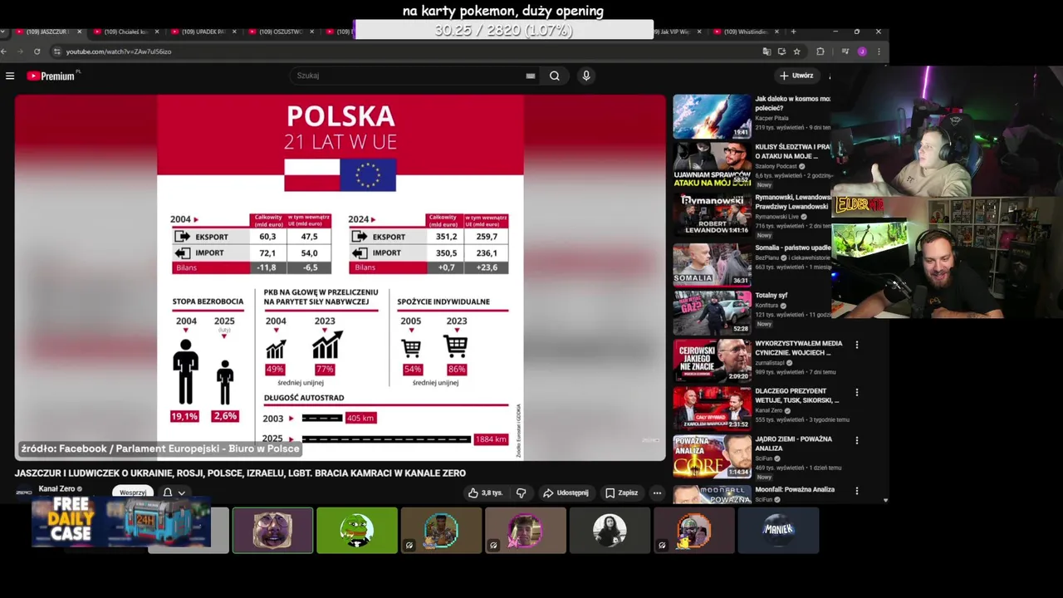Open 'Moonfall: Poważna Analiza' video title
Image resolution: width=1063 pixels, height=598 pixels.
click(795, 490)
